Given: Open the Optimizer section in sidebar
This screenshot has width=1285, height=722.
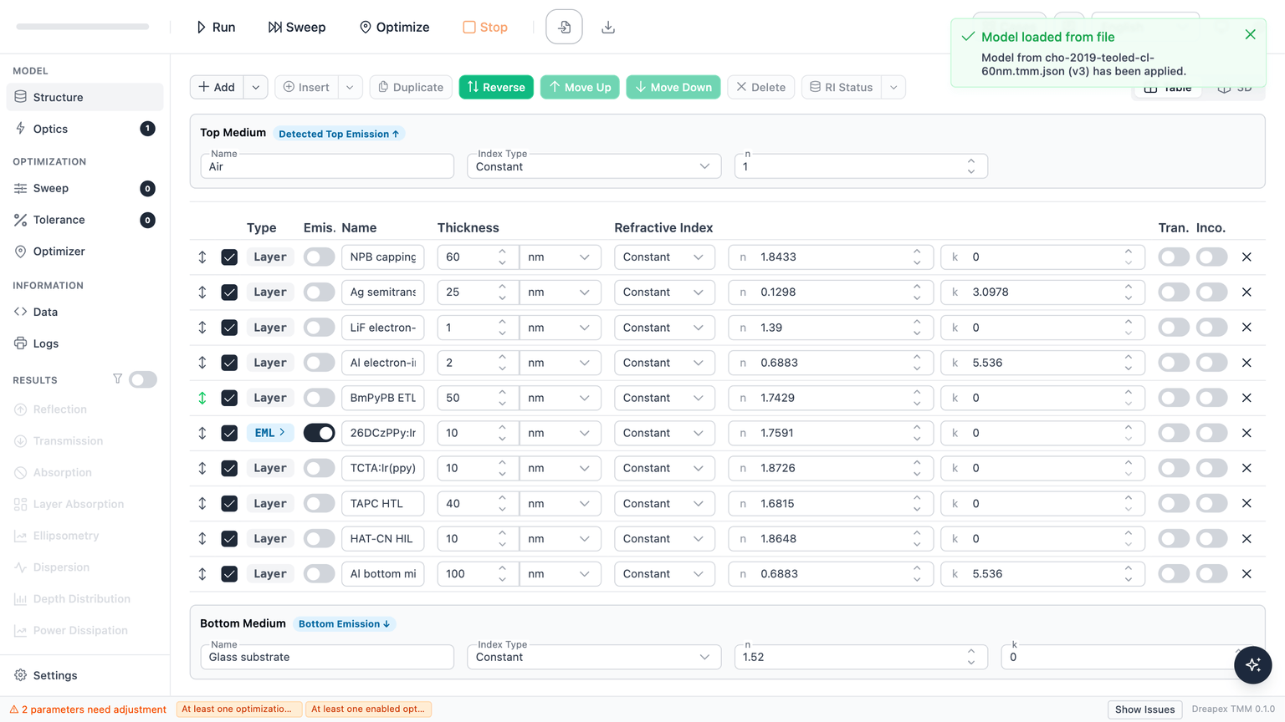Looking at the screenshot, I should [x=84, y=252].
